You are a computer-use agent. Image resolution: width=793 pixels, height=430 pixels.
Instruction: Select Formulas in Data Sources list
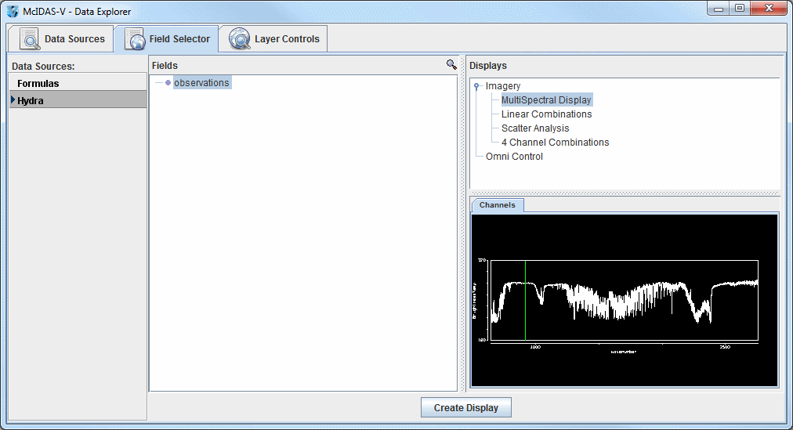point(38,84)
